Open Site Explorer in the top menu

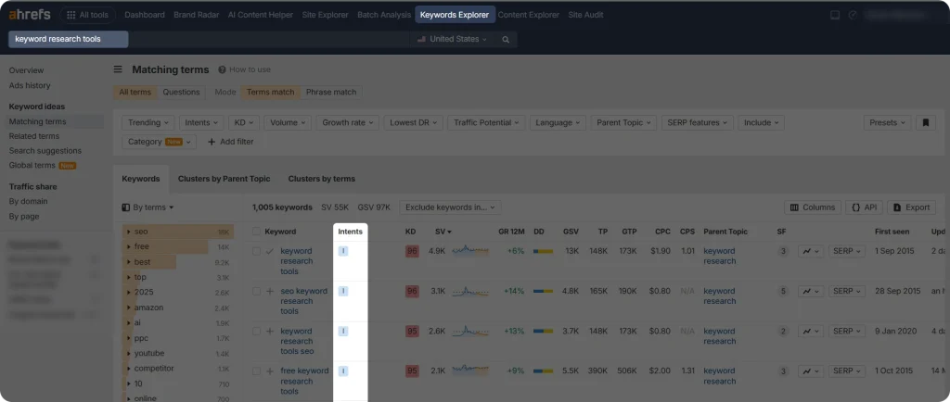coord(326,15)
